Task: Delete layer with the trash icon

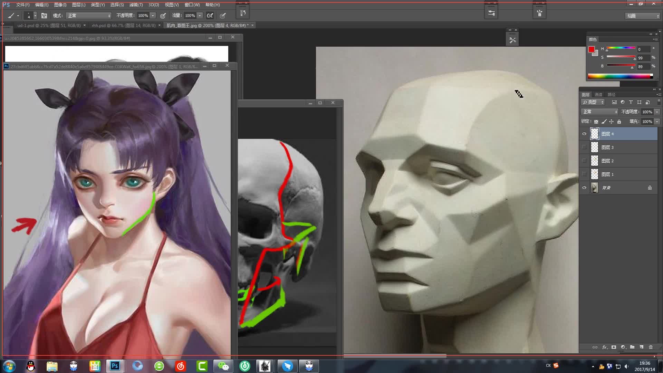Action: pyautogui.click(x=651, y=347)
